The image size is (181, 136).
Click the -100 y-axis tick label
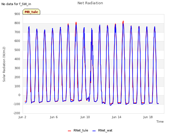click(x=17, y=104)
